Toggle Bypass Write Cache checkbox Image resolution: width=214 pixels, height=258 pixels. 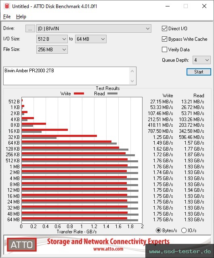click(164, 39)
